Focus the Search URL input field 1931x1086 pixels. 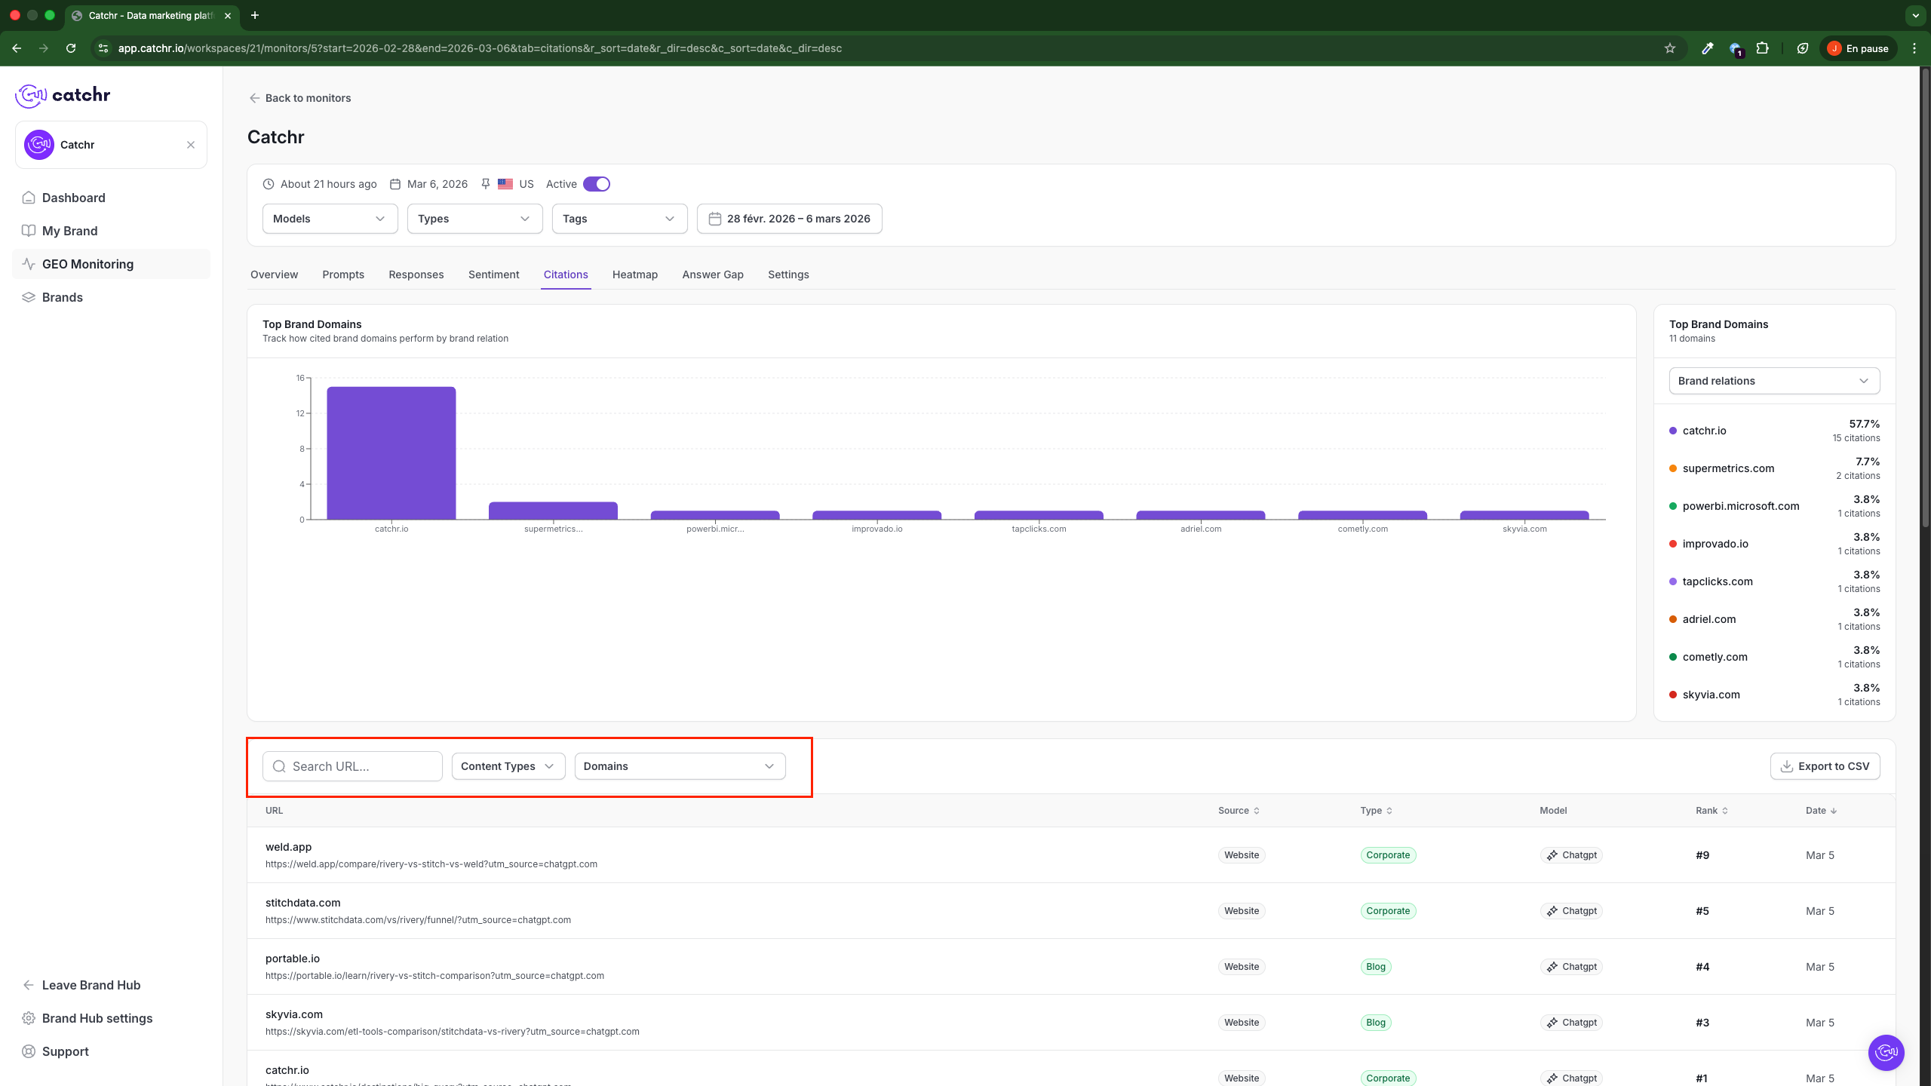click(362, 766)
